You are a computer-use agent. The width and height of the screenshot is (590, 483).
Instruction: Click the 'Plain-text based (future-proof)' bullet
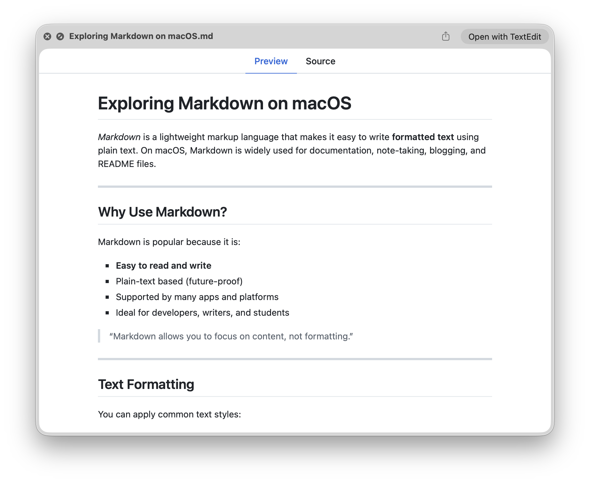click(x=179, y=281)
